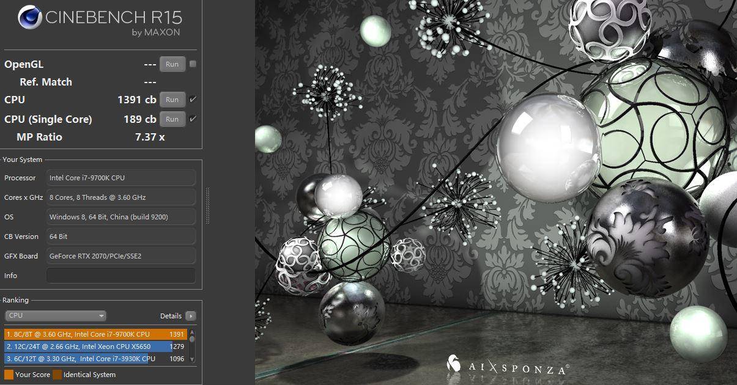Click the Processor field Intel Core i7-9700K
This screenshot has width=737, height=385.
click(121, 178)
